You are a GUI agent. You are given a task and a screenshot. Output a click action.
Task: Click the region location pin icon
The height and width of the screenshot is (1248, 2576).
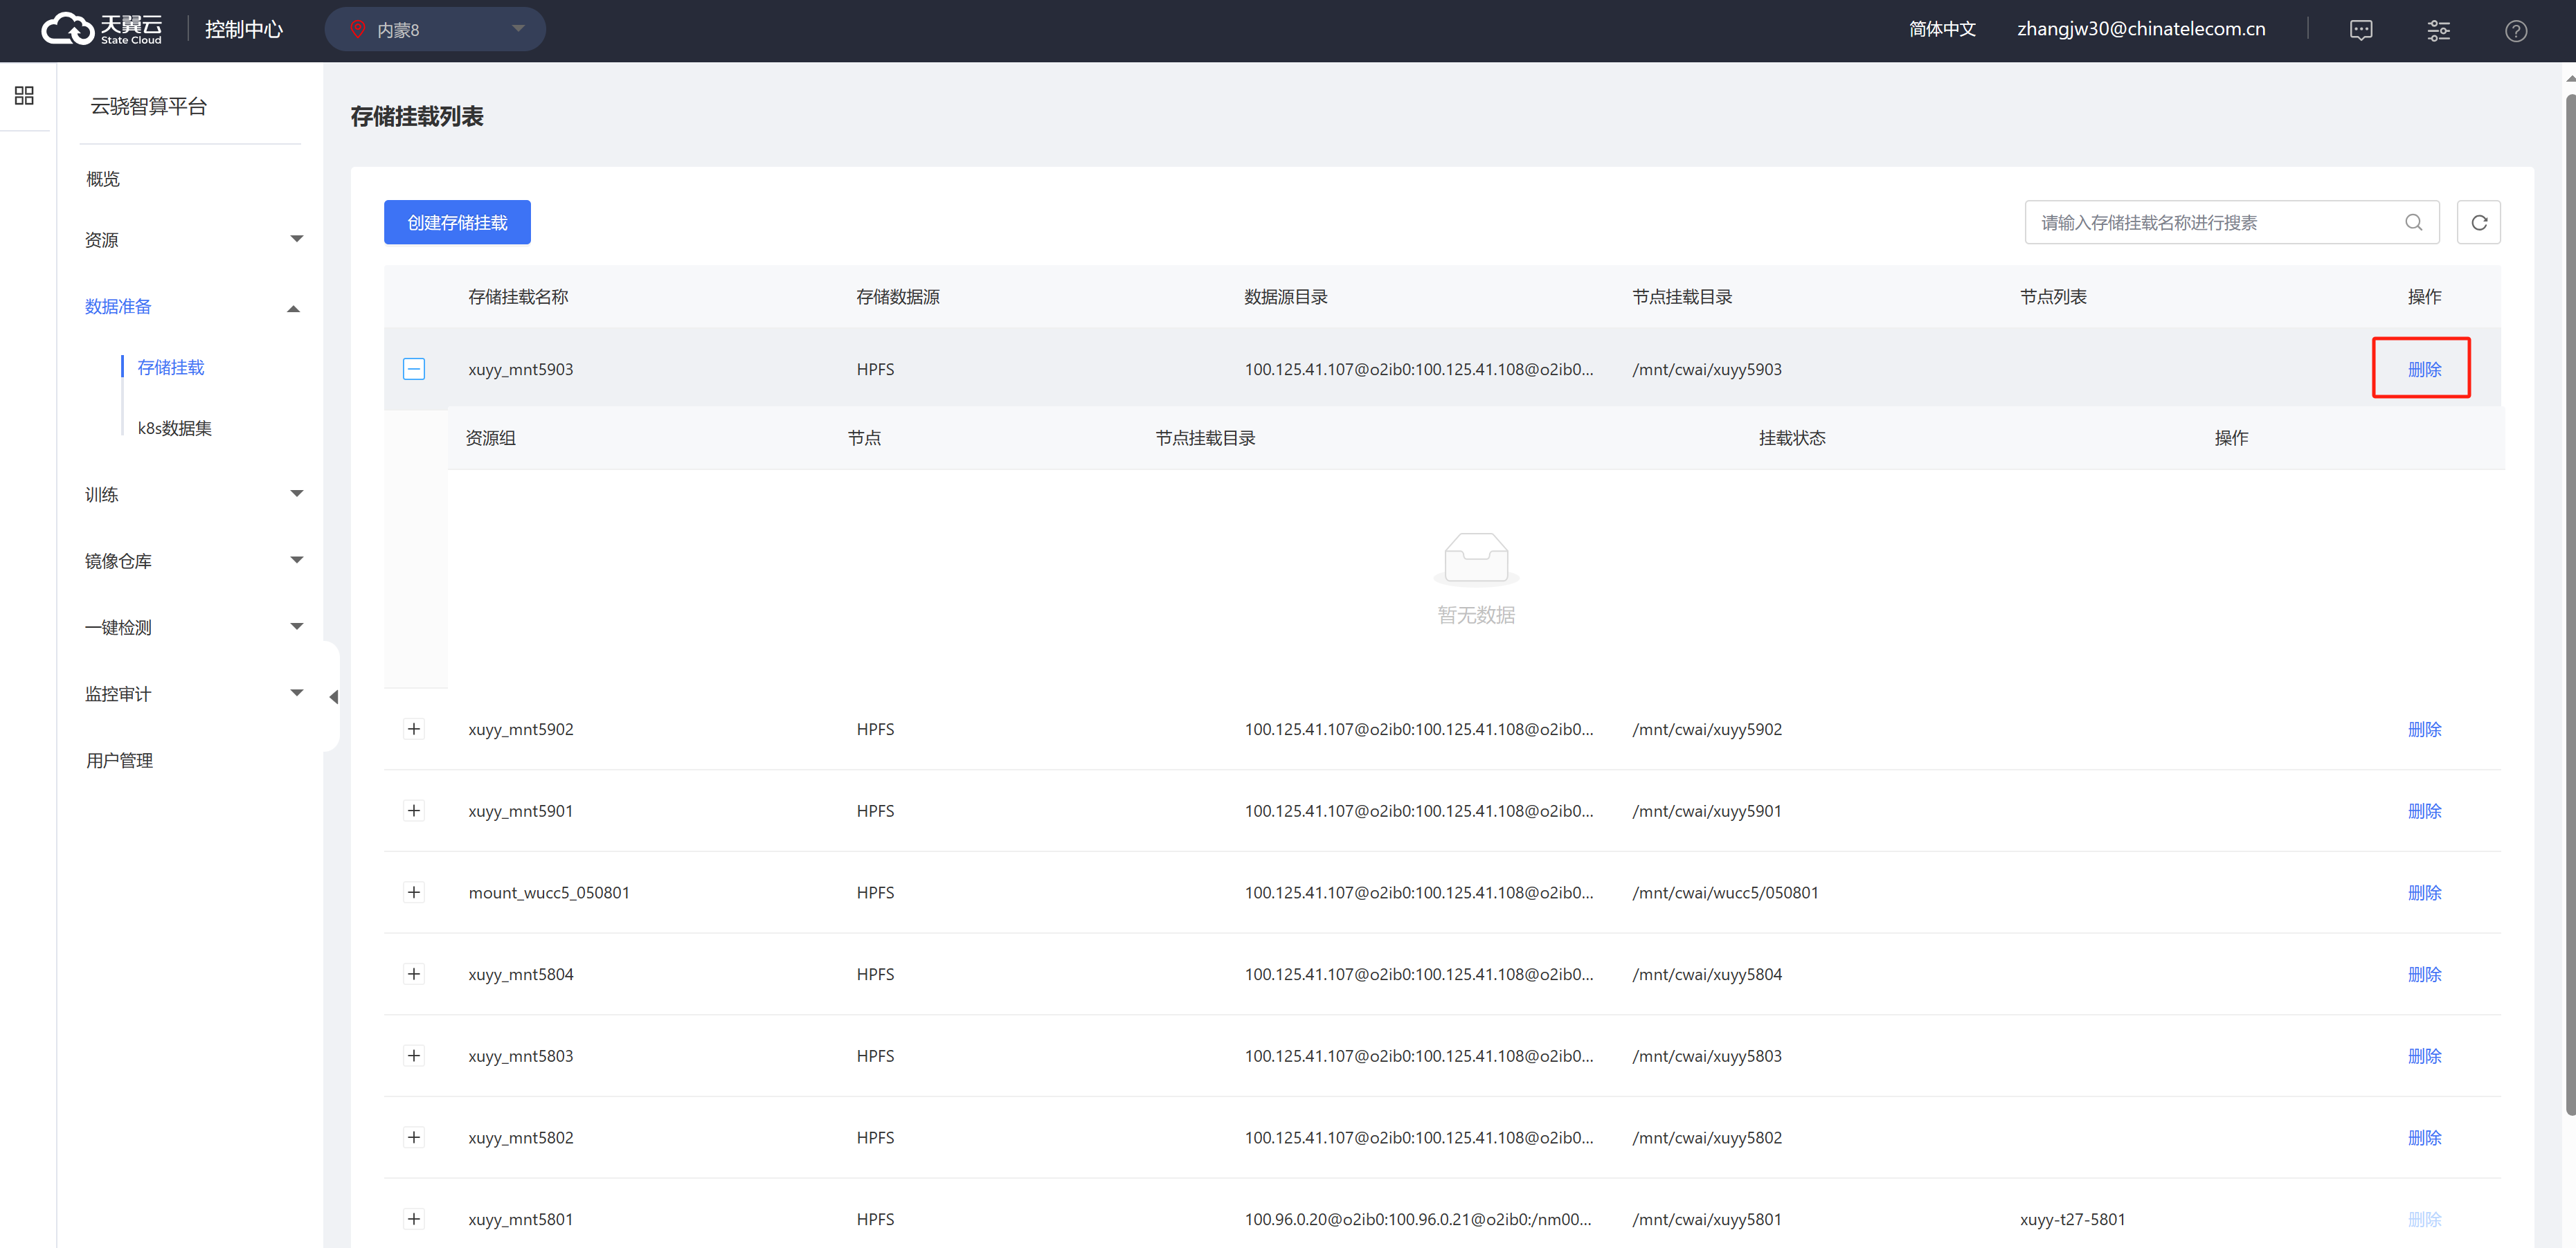[x=358, y=29]
